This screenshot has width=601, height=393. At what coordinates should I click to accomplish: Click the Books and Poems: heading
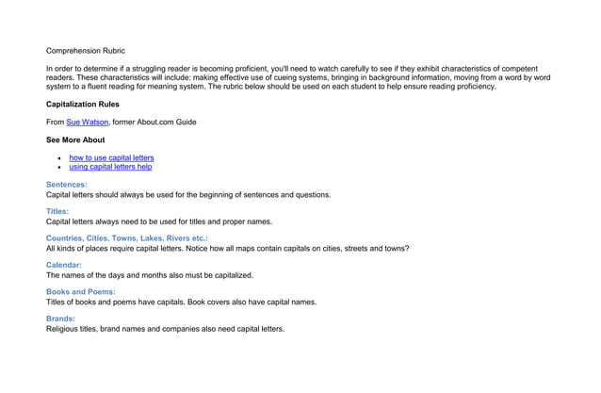click(80, 292)
